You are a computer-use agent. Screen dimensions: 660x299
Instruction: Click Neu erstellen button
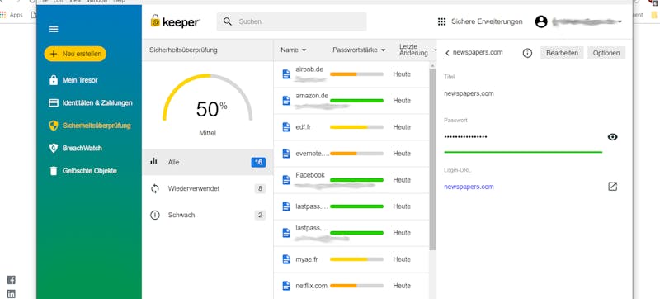pos(75,54)
